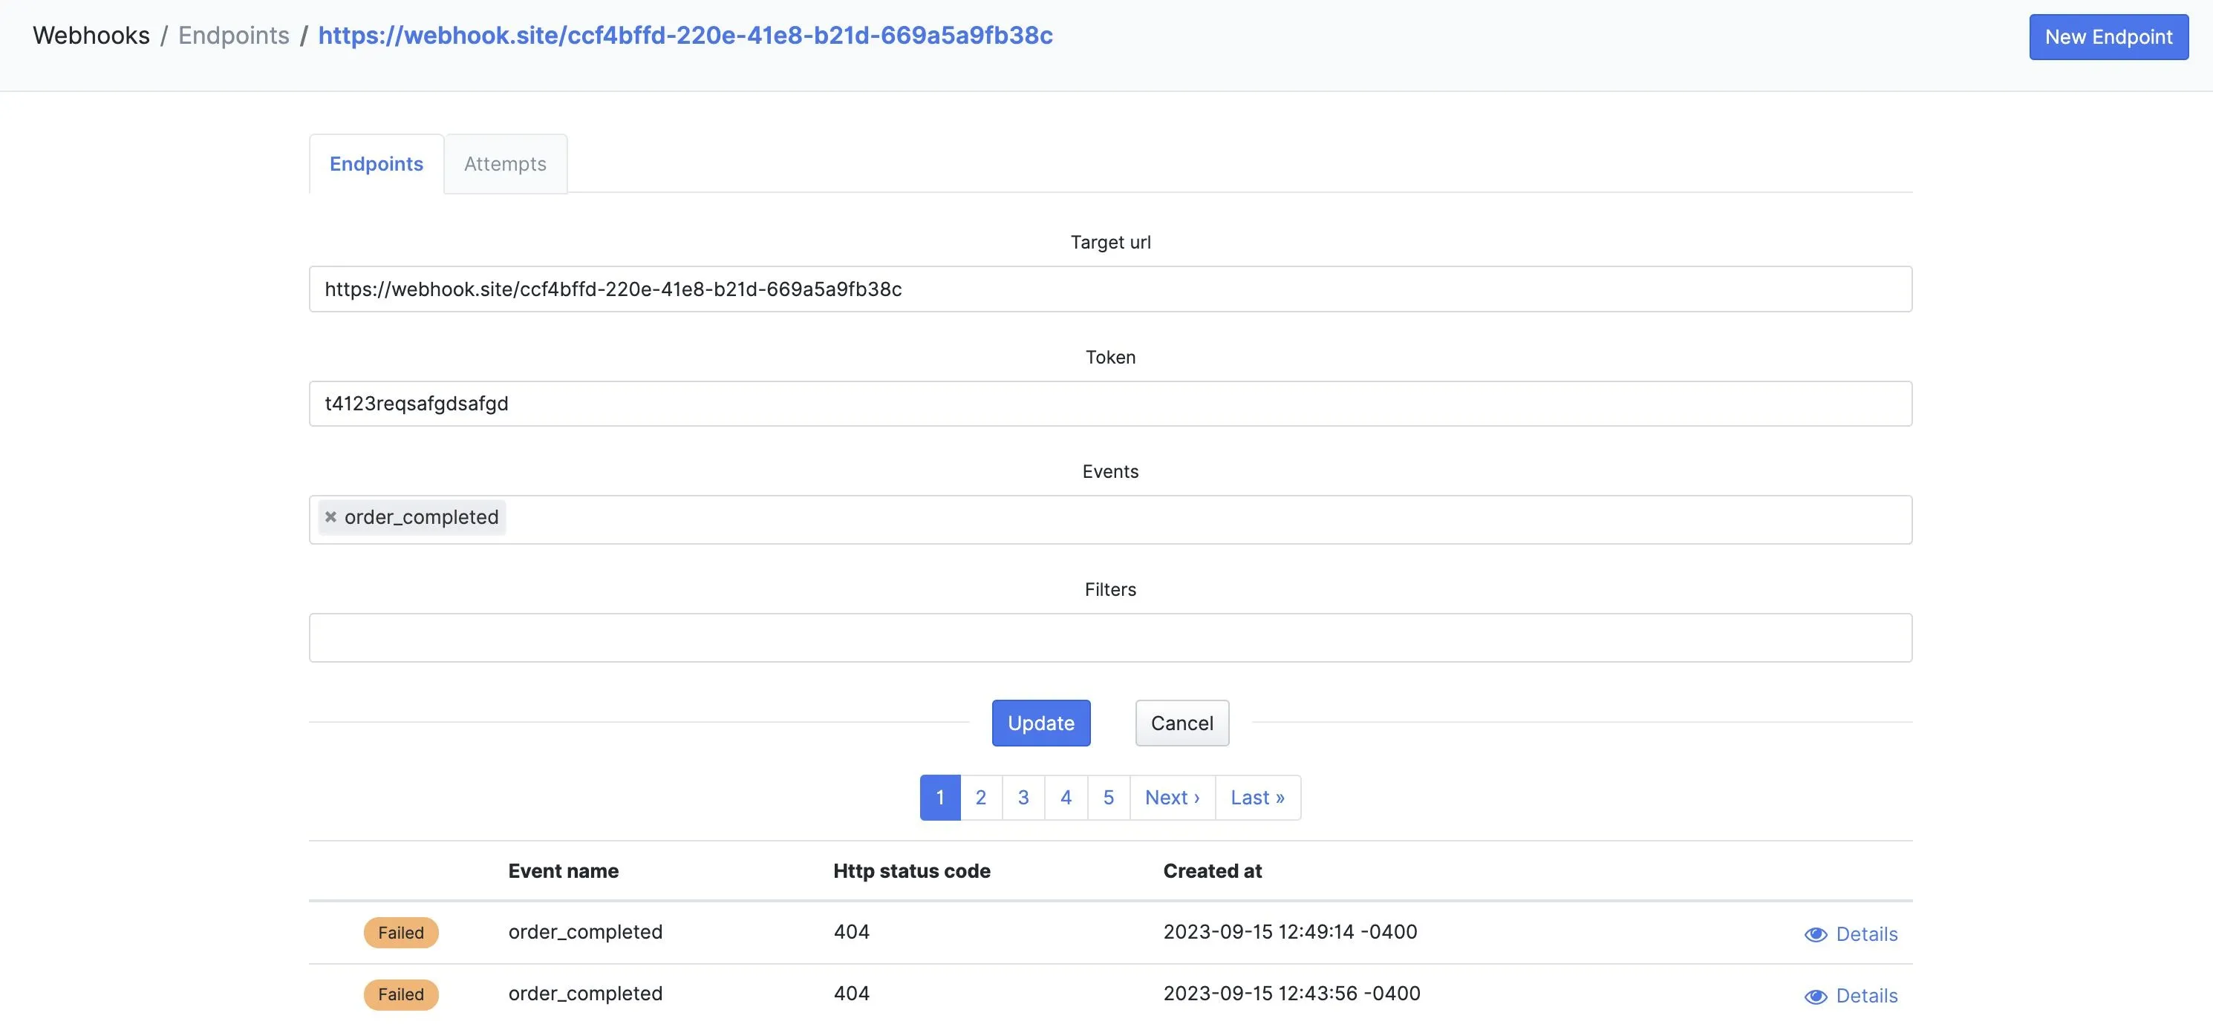Go to page 5 of attempts
This screenshot has height=1024, width=2213.
(x=1108, y=798)
